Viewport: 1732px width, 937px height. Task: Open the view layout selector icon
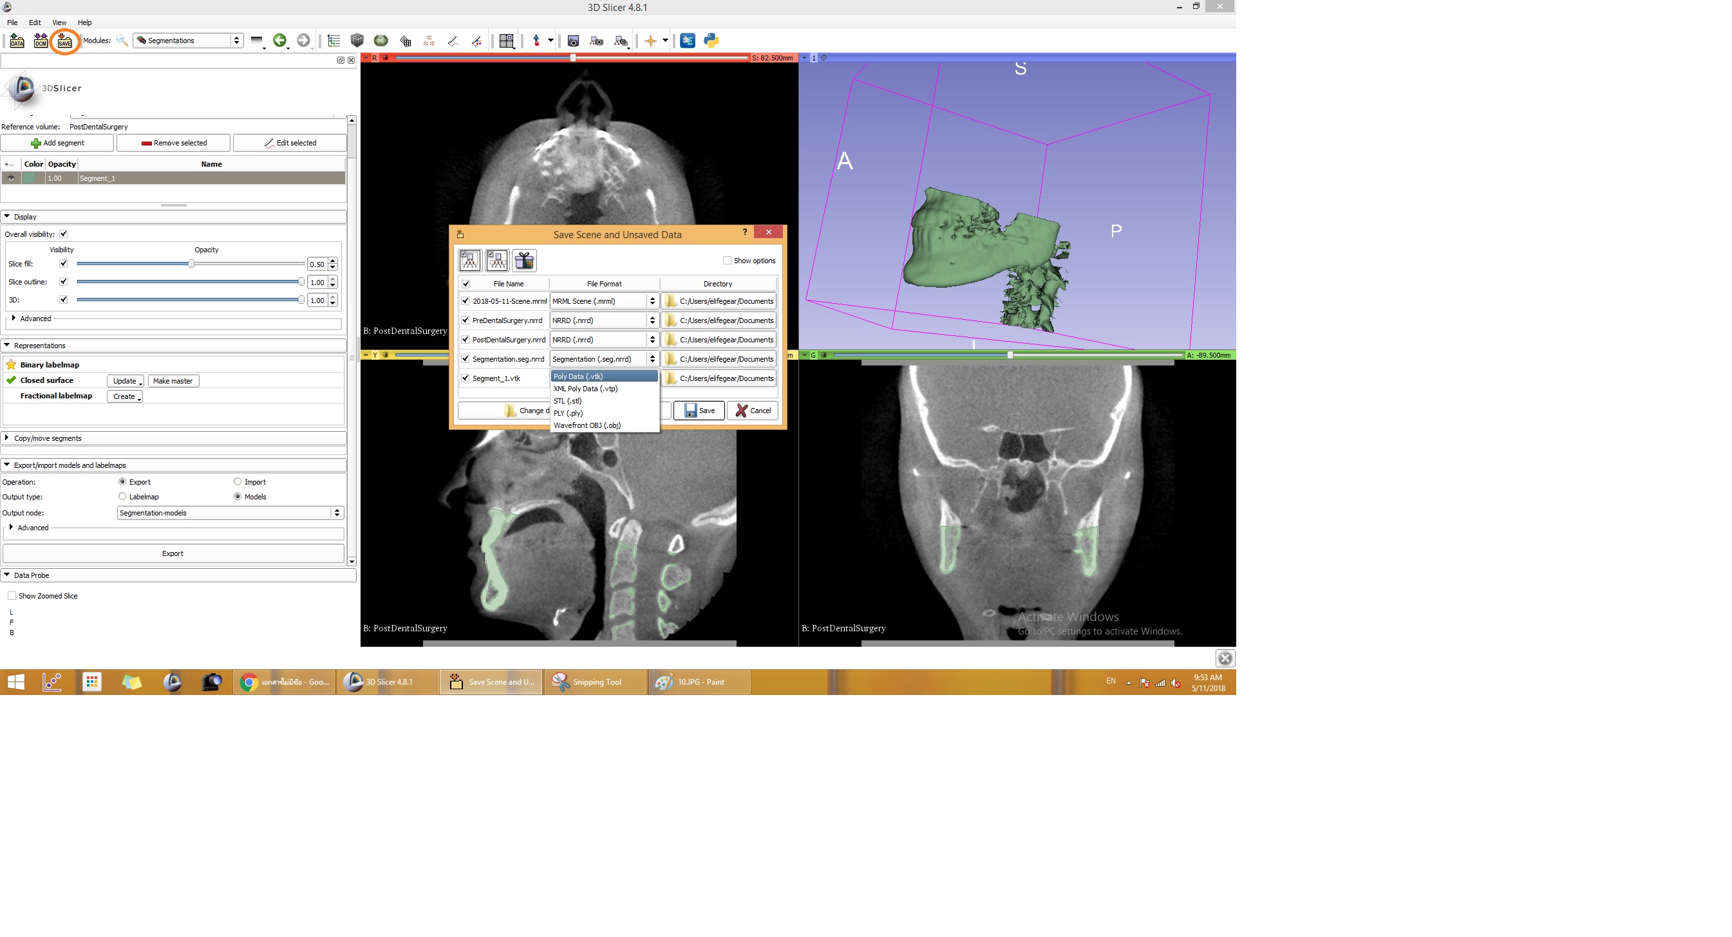coord(506,41)
